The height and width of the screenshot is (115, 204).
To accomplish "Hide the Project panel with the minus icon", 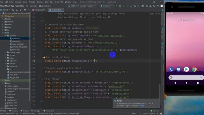I will point(29,10).
